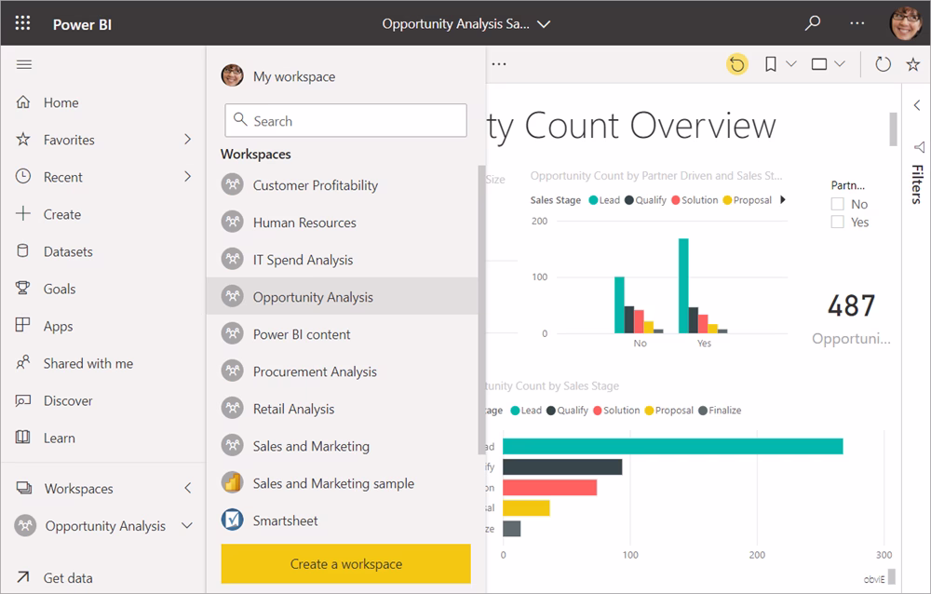Open the search magnifier in the top bar
The width and height of the screenshot is (931, 594).
812,23
